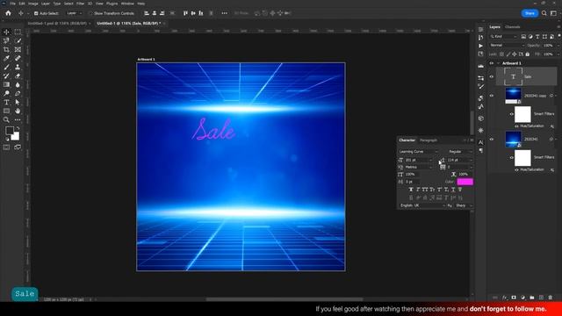Open the Kind layer filter dropdown

[503, 37]
